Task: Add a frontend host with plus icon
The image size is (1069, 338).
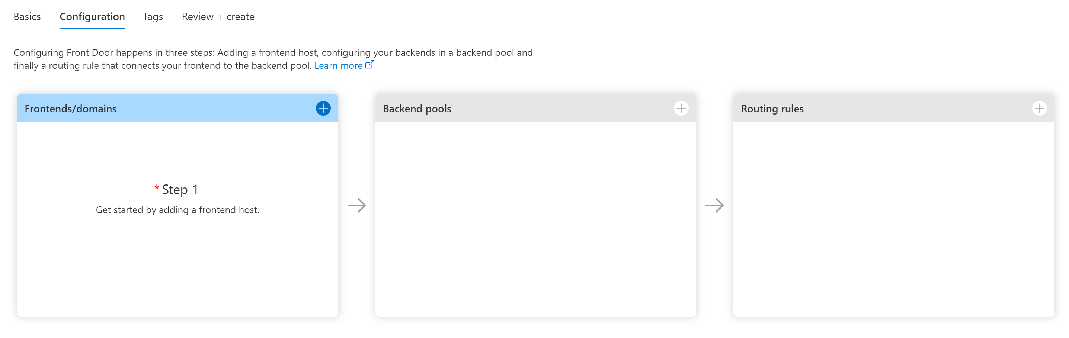Action: [323, 108]
